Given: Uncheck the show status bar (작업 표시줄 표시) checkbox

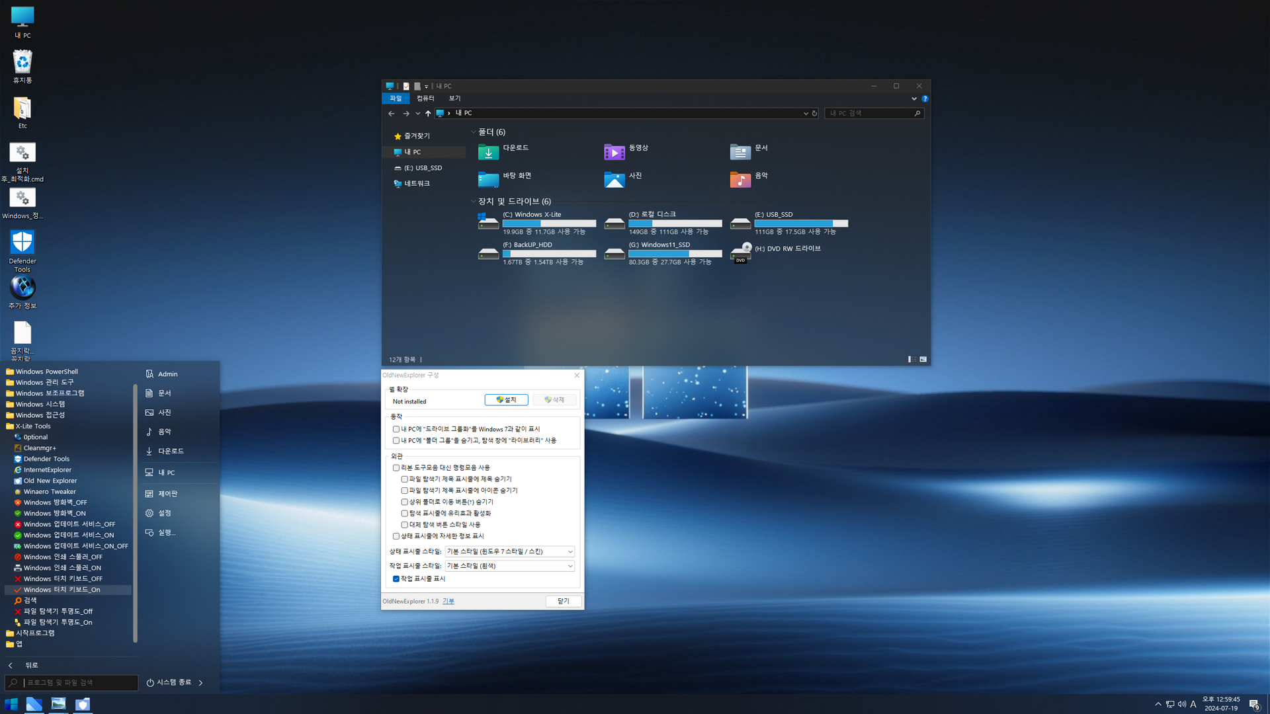Looking at the screenshot, I should point(396,579).
